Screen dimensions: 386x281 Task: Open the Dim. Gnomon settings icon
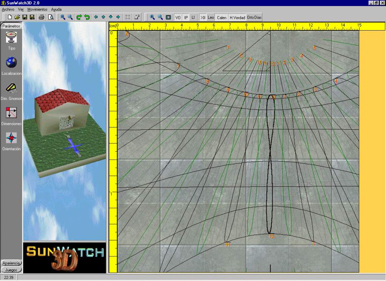(x=11, y=88)
